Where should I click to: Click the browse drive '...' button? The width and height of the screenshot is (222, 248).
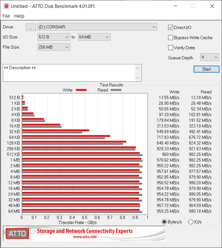click(31, 27)
